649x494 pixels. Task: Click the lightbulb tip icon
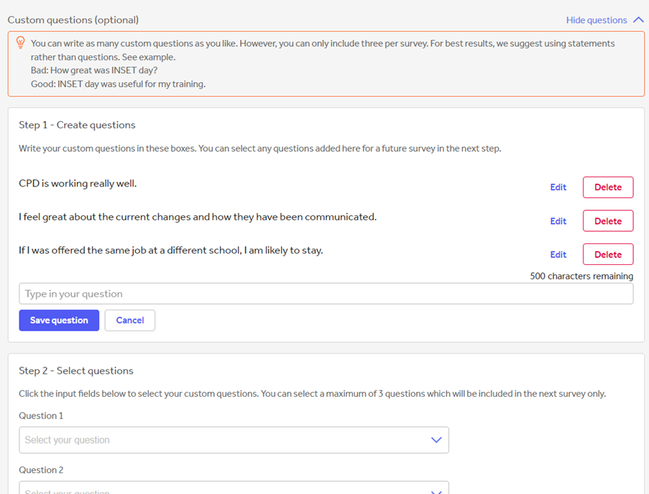click(x=19, y=43)
